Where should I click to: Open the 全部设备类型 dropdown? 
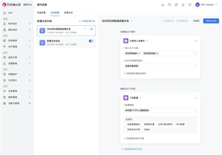point(160,66)
